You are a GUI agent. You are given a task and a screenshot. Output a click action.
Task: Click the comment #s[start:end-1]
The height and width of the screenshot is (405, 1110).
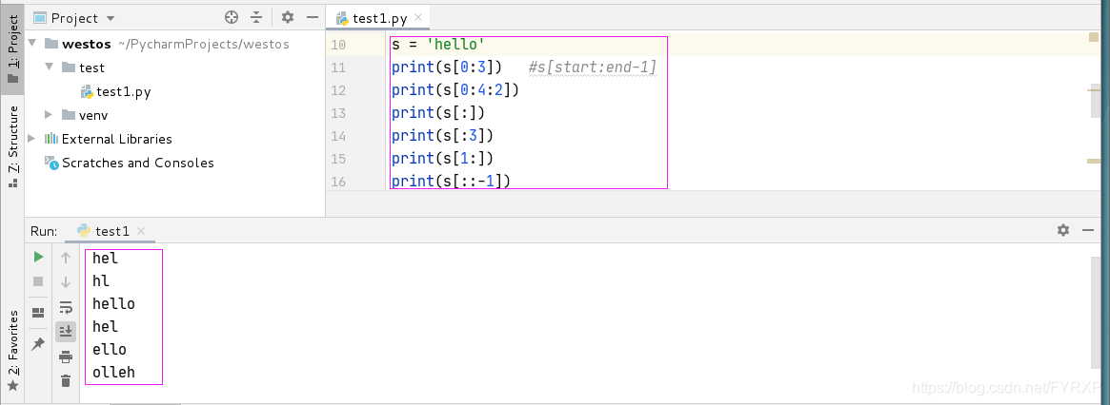tap(593, 67)
